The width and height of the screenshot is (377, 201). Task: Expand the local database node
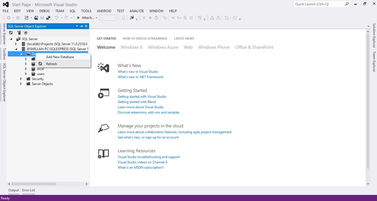click(26, 69)
